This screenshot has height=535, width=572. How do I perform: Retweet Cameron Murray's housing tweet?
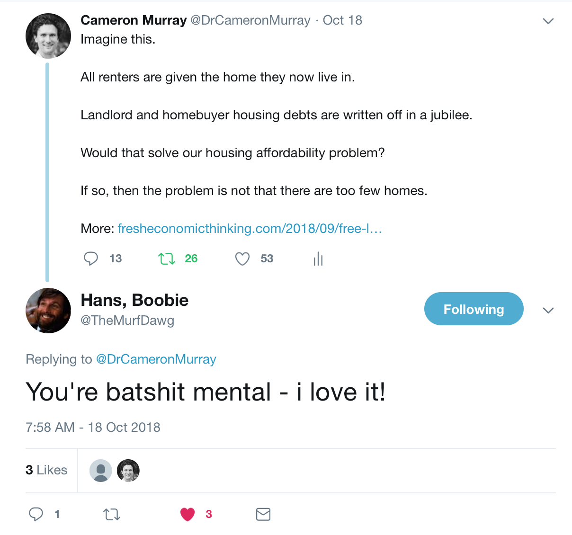(x=167, y=259)
